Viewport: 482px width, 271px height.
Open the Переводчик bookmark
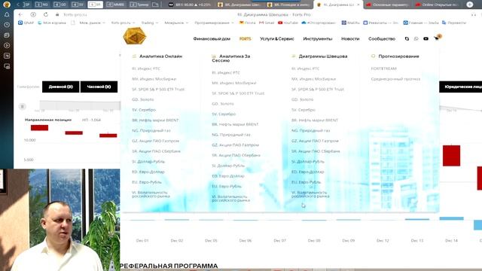click(454, 23)
